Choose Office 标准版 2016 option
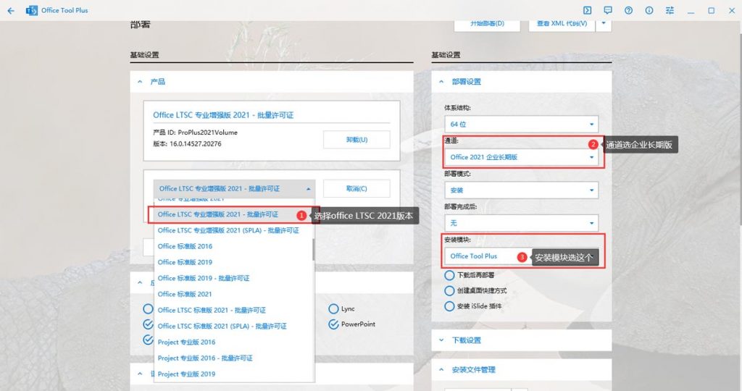The width and height of the screenshot is (742, 391). (x=234, y=246)
